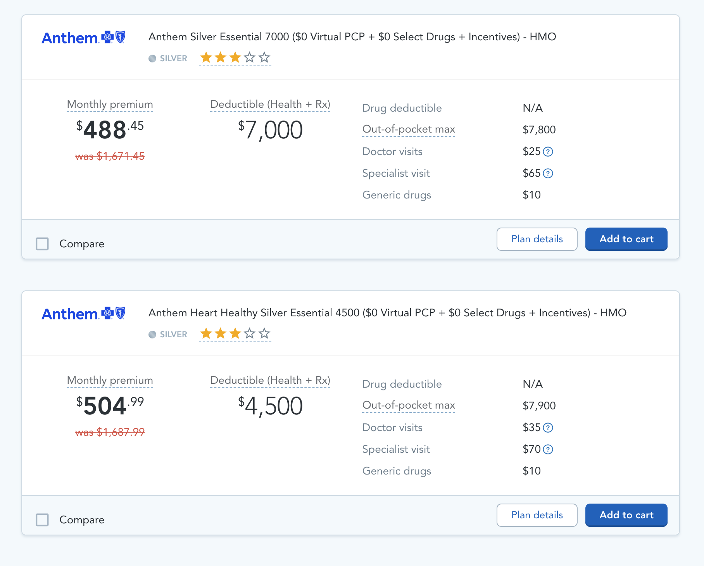The width and height of the screenshot is (704, 566).
Task: Check Compare box for Silver Essential 7000
Action: [x=42, y=244]
